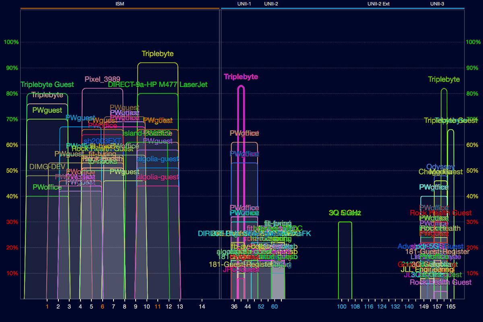483x322 pixels.
Task: Click channel 3 on the axis
Action: pos(69,307)
